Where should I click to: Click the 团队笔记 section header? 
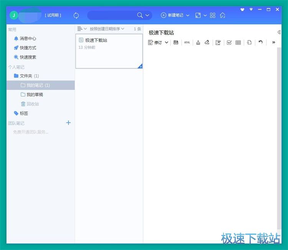tap(16, 123)
